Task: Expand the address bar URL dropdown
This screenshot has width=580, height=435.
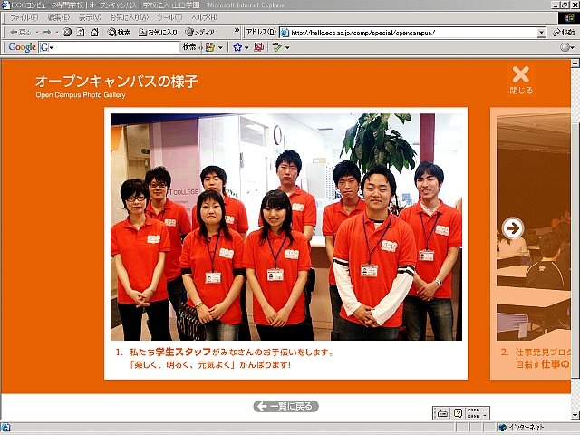Action: click(541, 33)
